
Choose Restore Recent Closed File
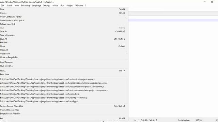click(64, 106)
